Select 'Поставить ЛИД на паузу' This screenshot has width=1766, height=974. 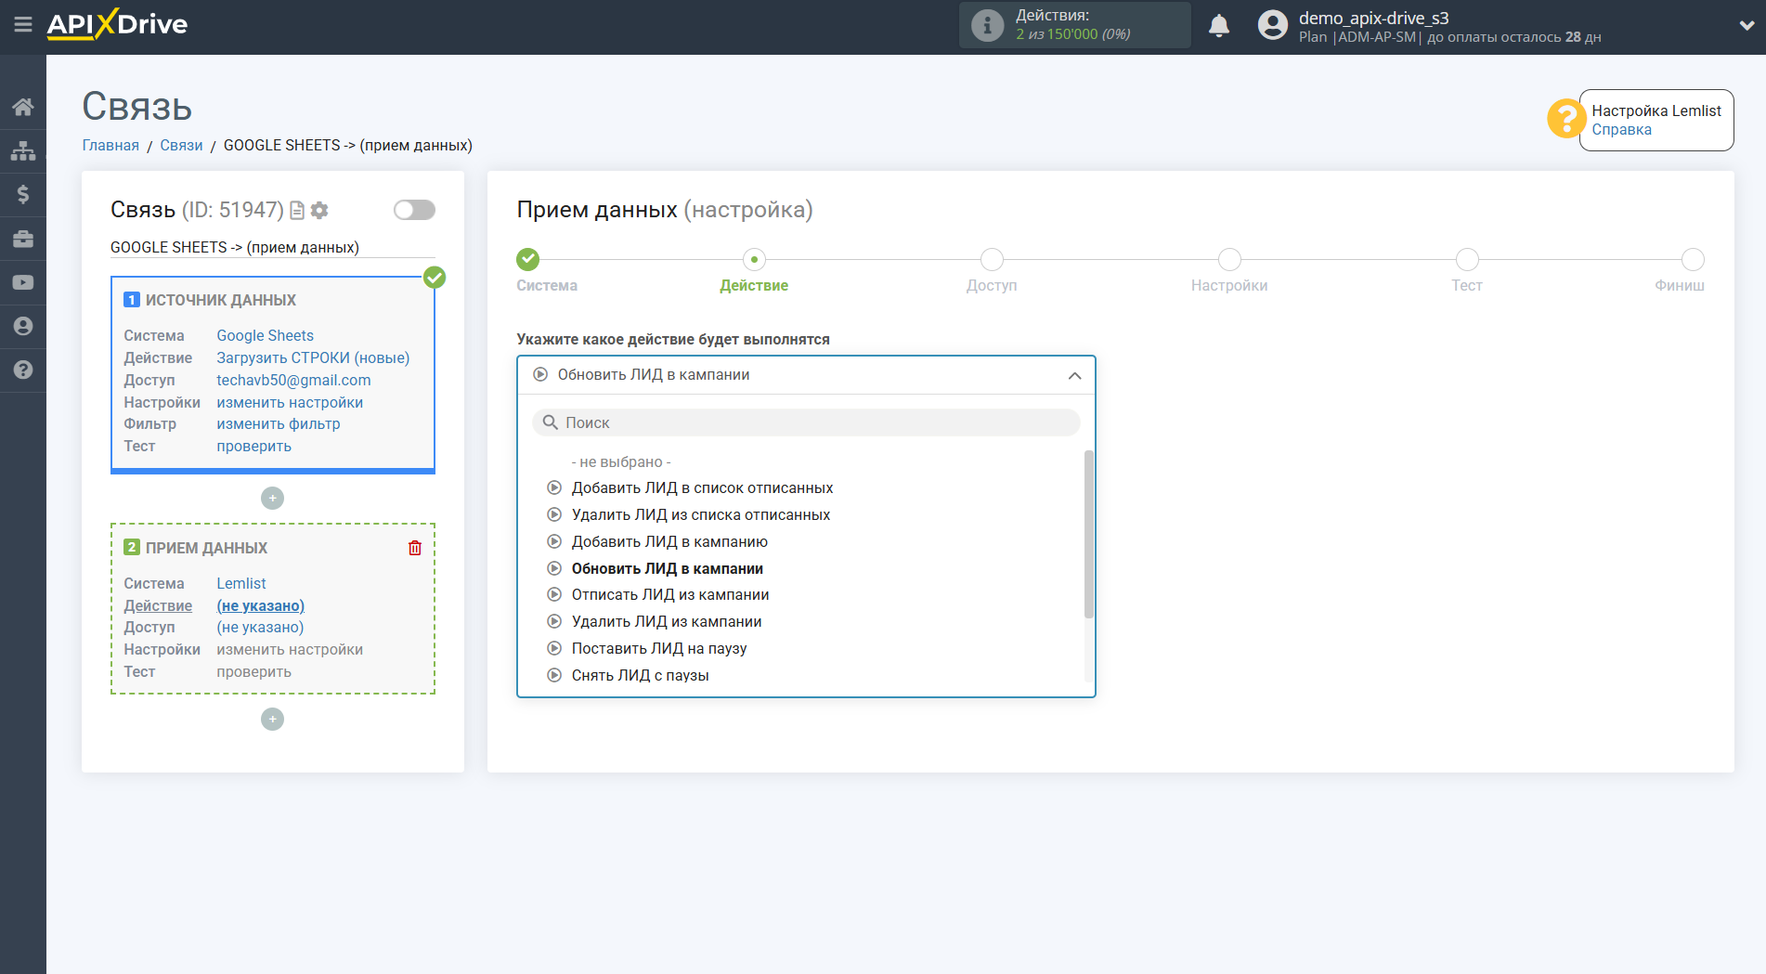[x=659, y=649]
